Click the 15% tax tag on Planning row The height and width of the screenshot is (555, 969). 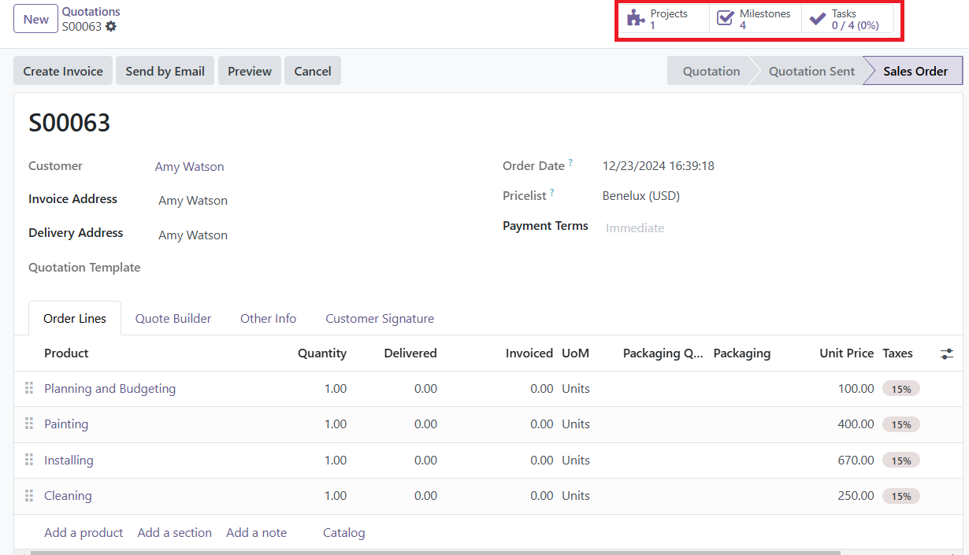(901, 389)
